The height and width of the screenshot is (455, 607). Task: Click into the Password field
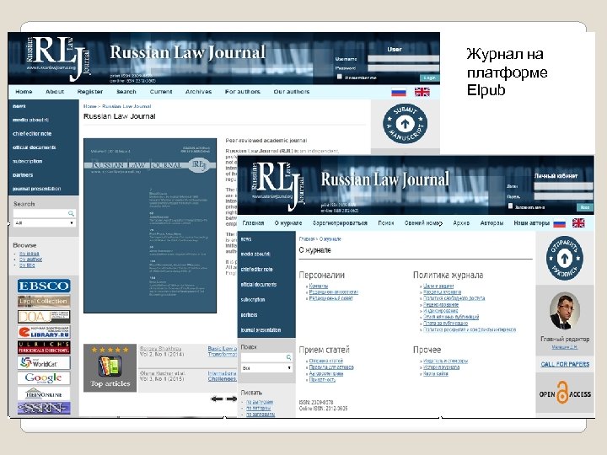coord(403,67)
